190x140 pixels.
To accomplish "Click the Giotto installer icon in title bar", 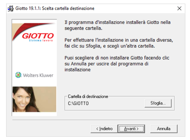I will point(10,9).
